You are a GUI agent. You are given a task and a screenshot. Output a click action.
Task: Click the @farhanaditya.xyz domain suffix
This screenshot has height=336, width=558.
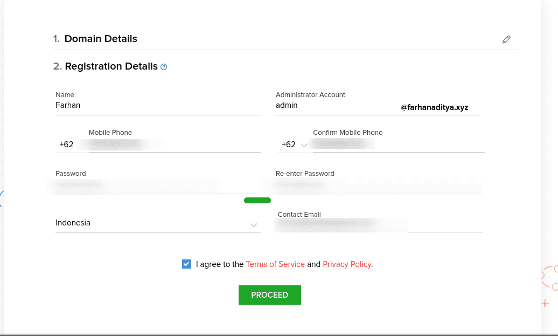coord(434,107)
